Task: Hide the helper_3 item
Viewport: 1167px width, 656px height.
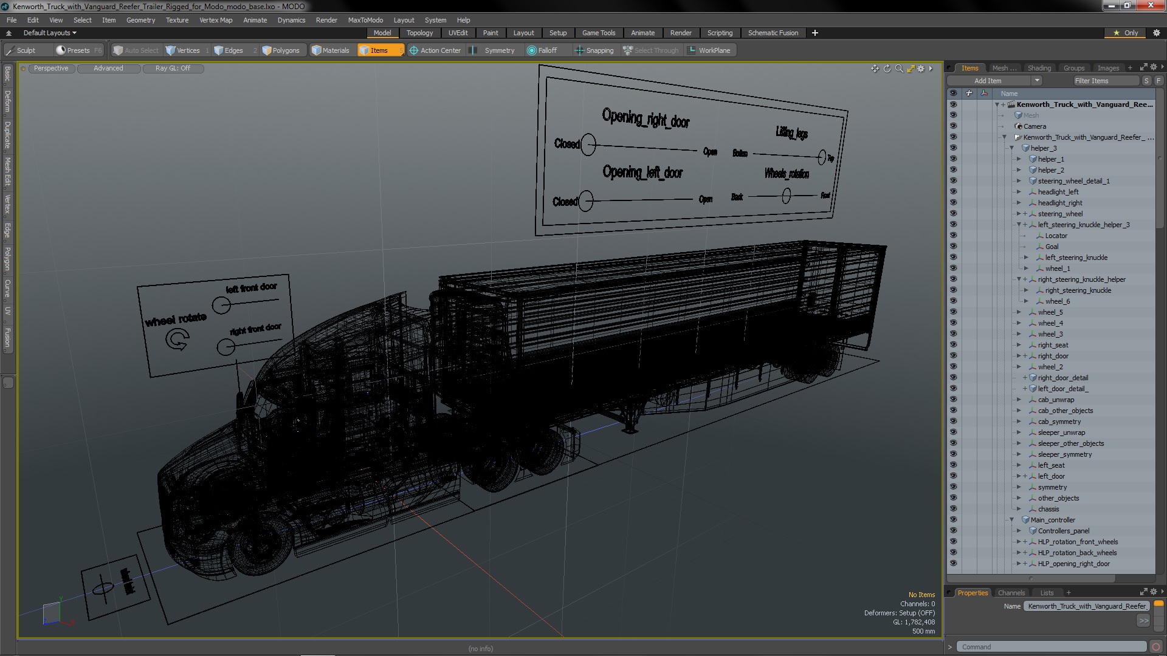Action: (x=953, y=148)
